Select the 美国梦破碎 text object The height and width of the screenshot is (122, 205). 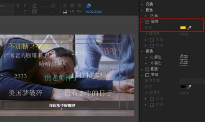click(x=25, y=93)
